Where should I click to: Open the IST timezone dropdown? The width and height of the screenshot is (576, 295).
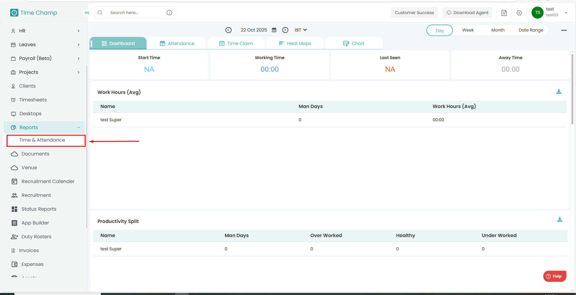coord(300,30)
